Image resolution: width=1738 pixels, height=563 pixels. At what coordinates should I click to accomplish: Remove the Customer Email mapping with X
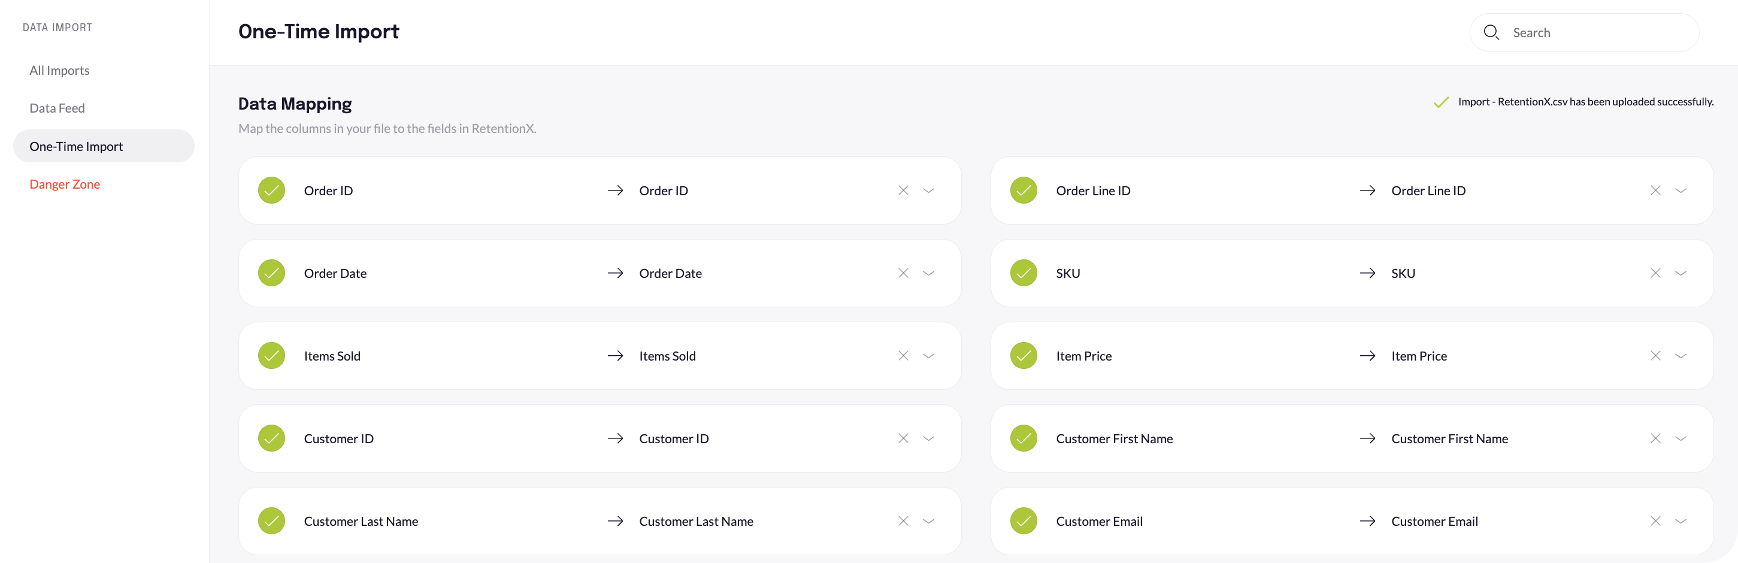click(x=1655, y=521)
